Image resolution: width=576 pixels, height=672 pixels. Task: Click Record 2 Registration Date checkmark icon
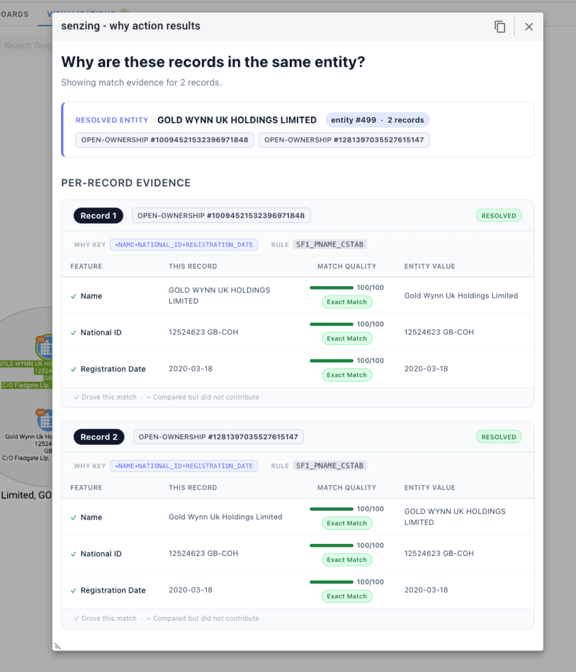click(x=74, y=590)
